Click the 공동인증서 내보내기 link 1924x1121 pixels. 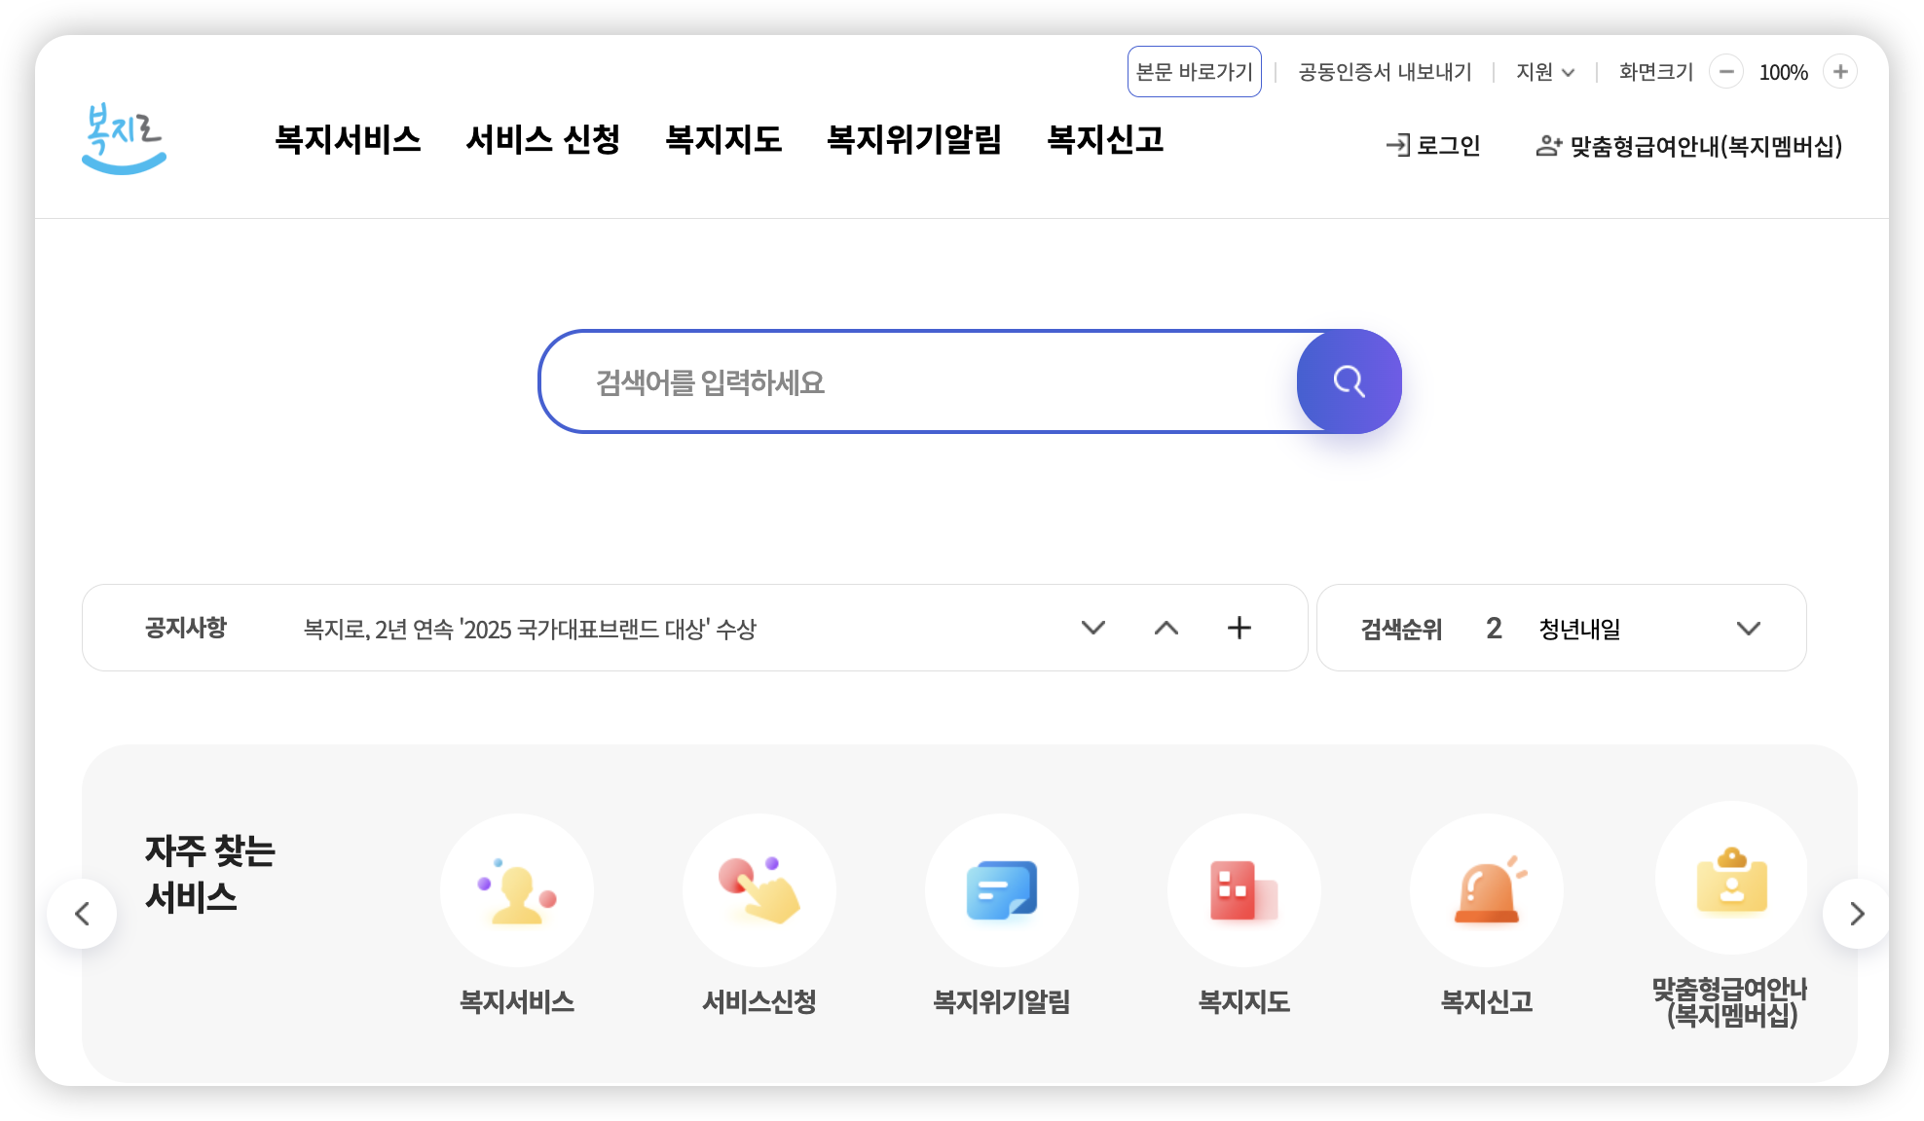1385,71
